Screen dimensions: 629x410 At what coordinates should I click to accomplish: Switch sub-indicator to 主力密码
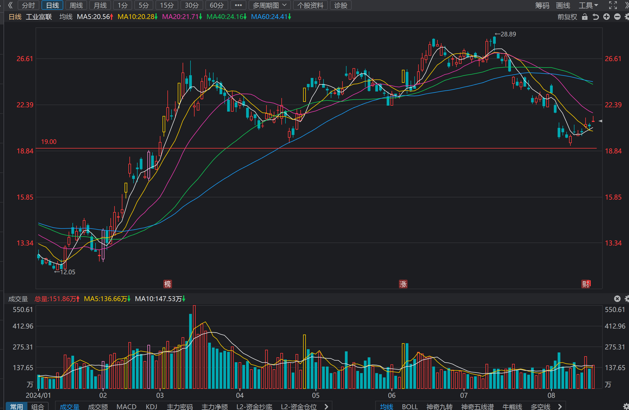[x=180, y=406]
